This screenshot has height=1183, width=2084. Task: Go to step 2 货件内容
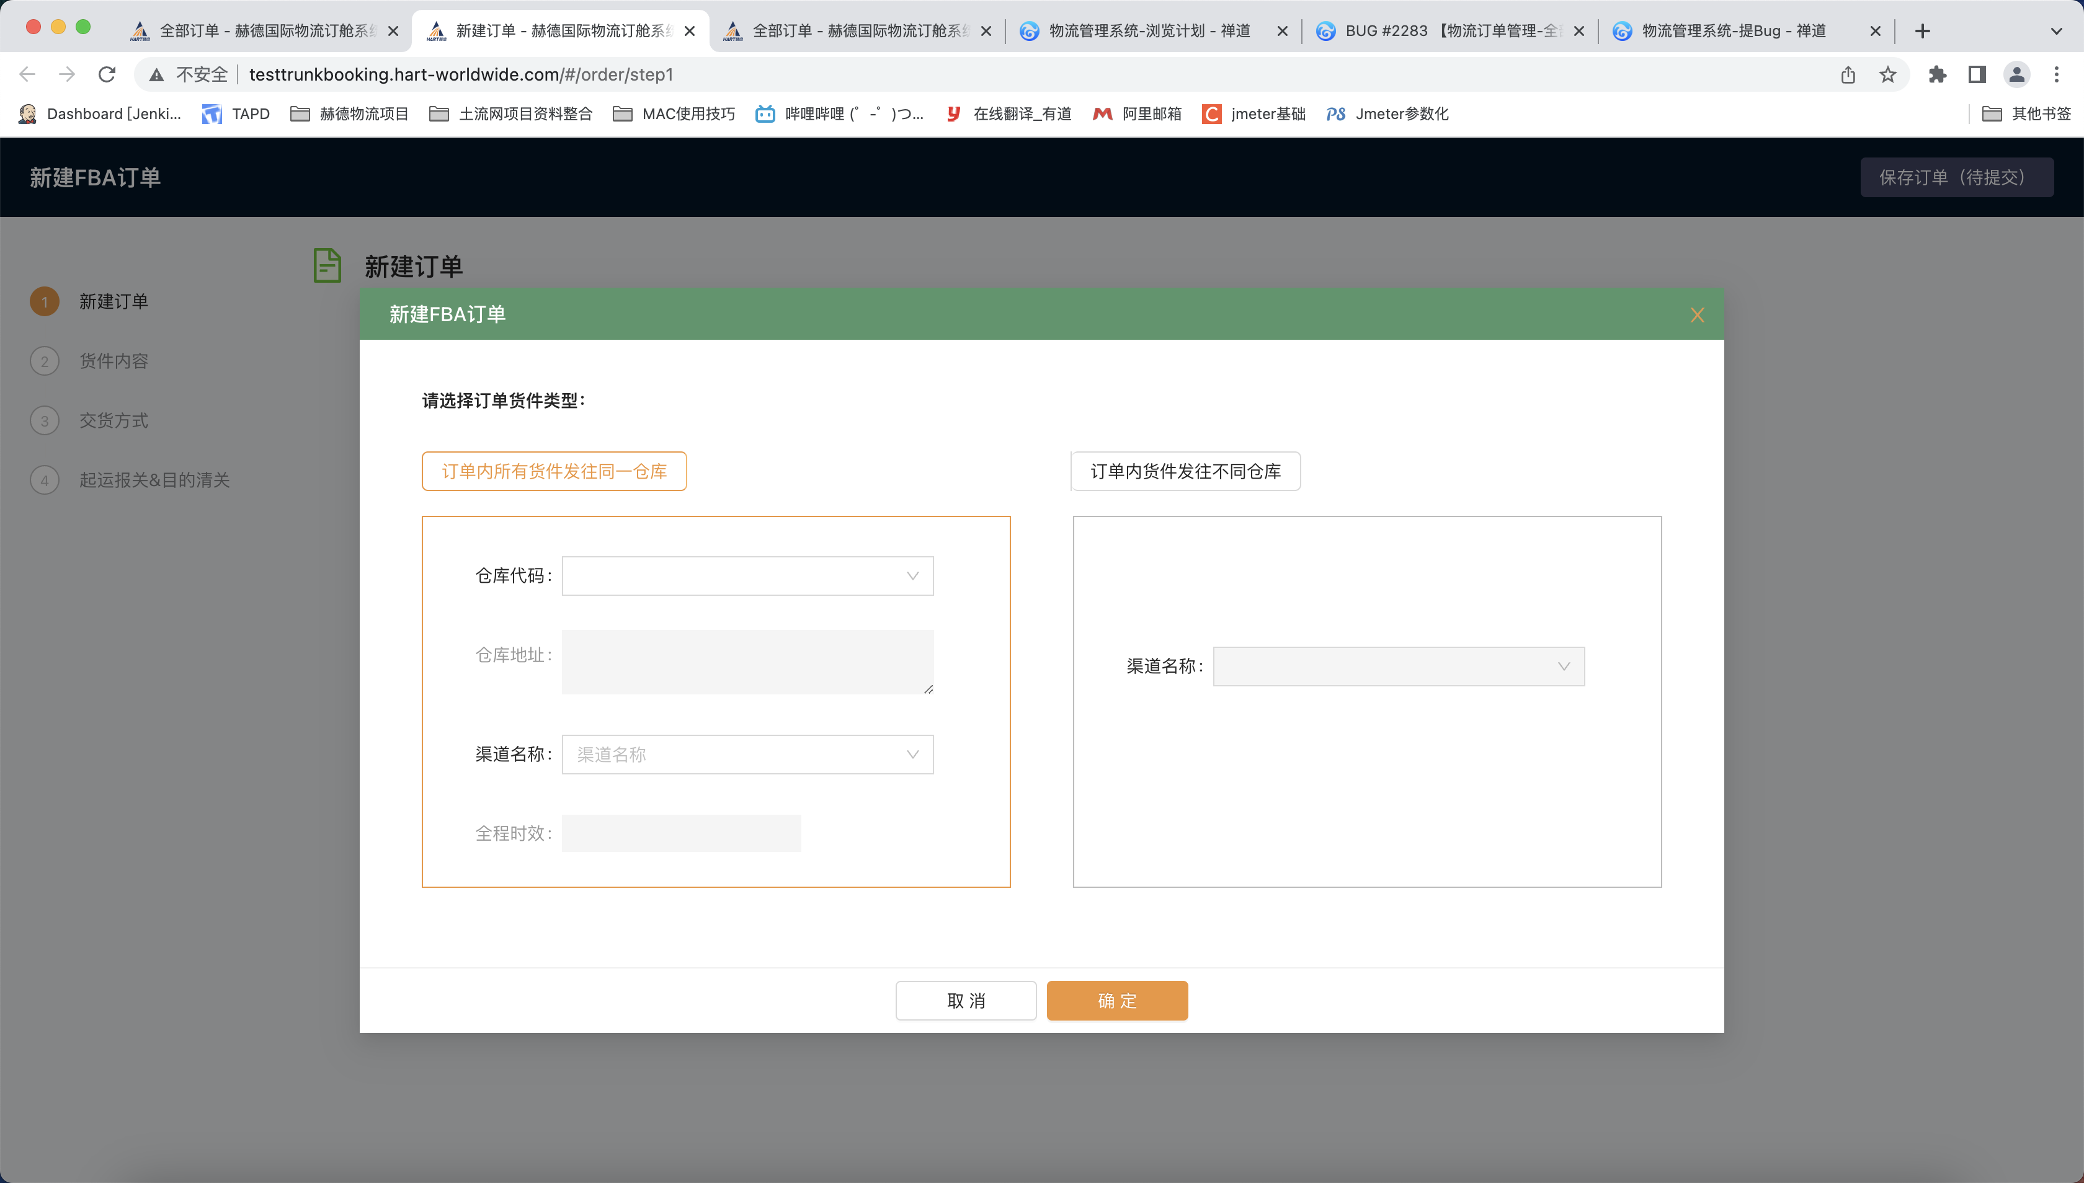pyautogui.click(x=113, y=361)
